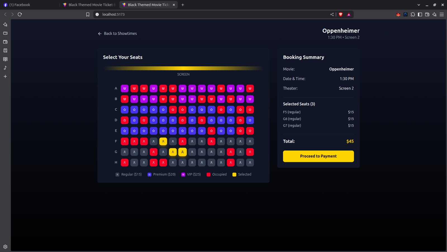The height and width of the screenshot is (252, 447).
Task: Select VIP seat A4
Action: click(154, 88)
